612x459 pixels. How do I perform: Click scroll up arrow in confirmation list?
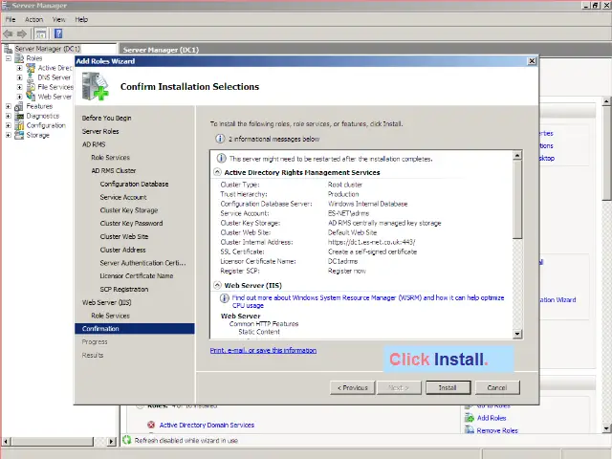[x=517, y=155]
